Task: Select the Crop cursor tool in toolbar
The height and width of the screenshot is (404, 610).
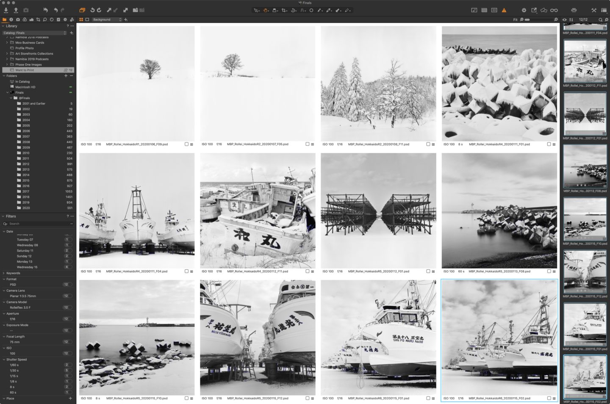Action: click(284, 10)
